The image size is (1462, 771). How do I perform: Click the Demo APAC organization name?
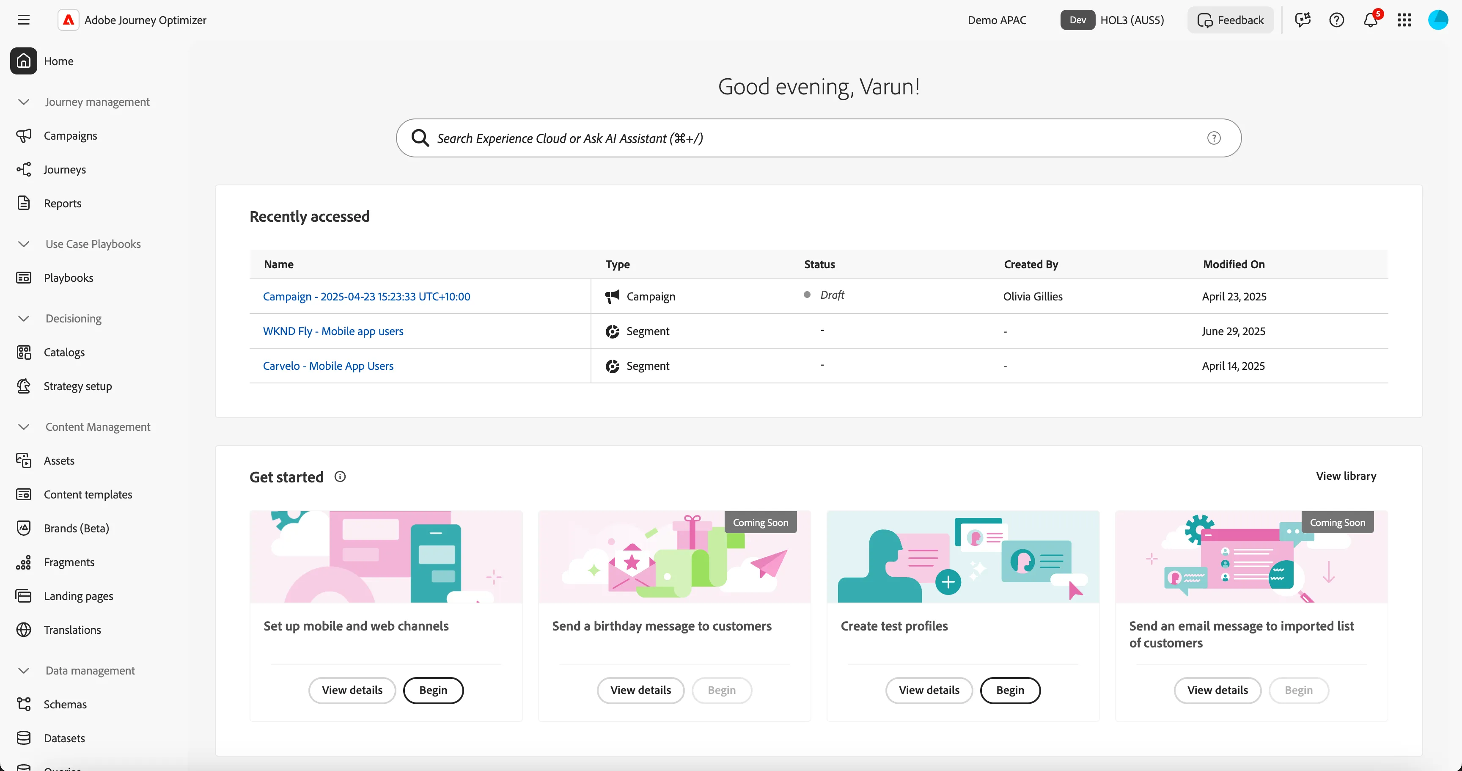[997, 20]
